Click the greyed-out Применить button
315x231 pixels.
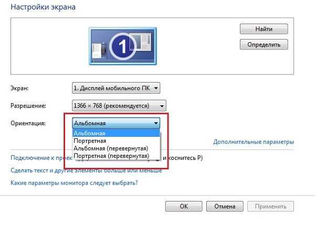click(269, 206)
